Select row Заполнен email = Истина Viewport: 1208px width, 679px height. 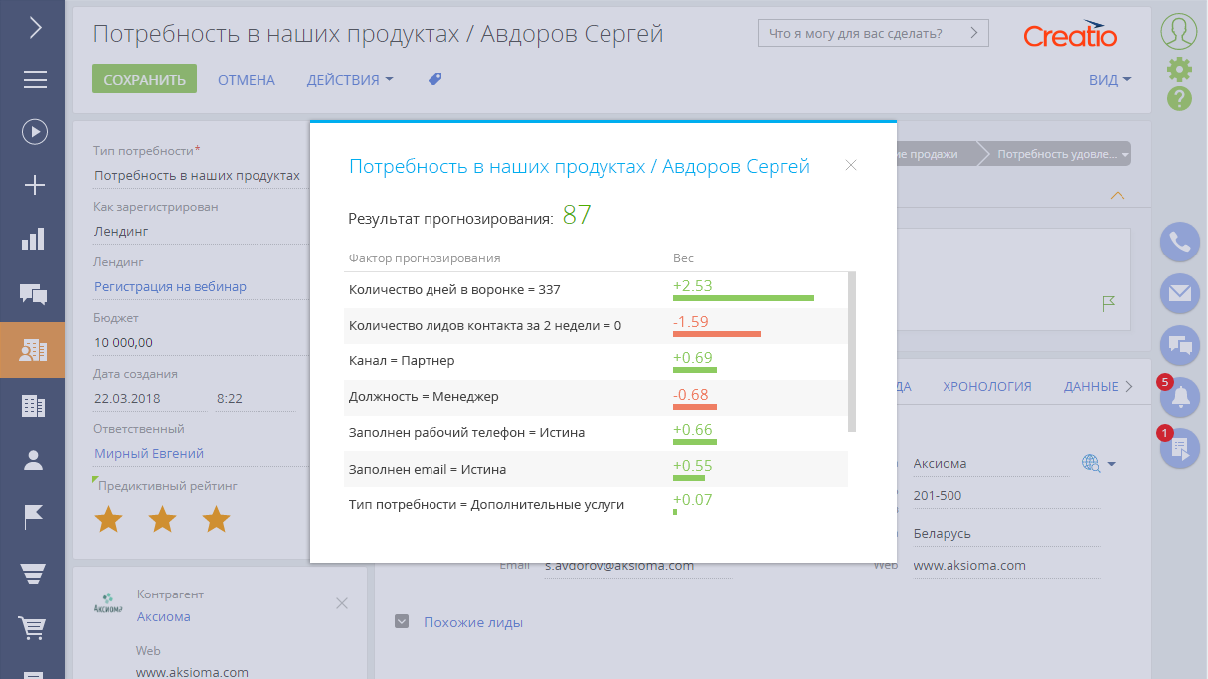tap(594, 468)
